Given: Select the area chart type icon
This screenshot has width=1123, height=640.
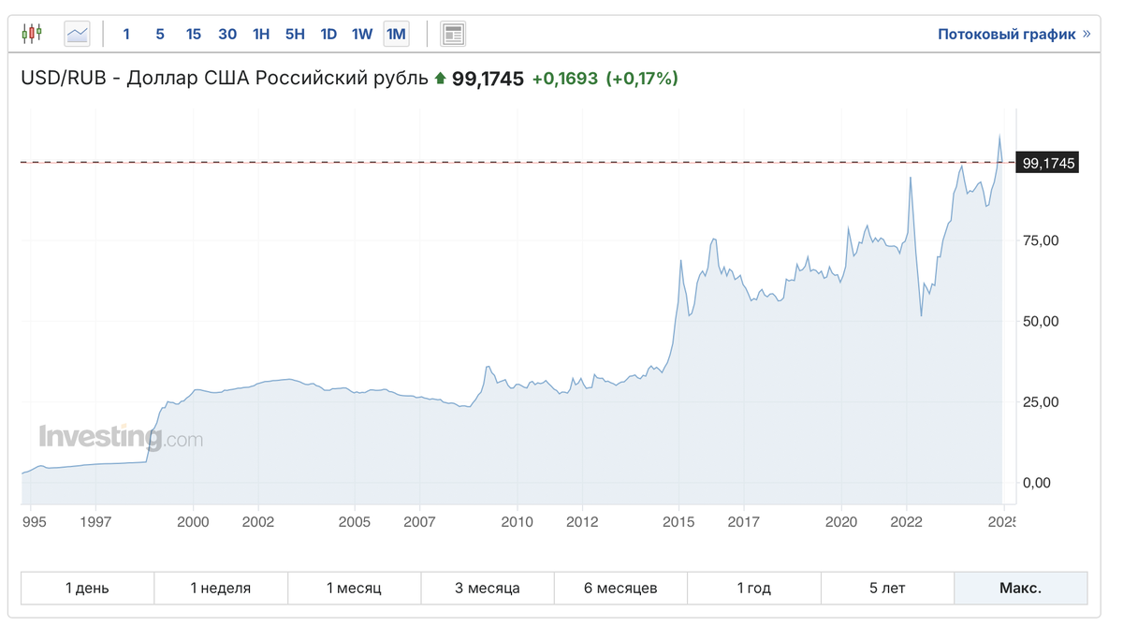Looking at the screenshot, I should pyautogui.click(x=77, y=34).
